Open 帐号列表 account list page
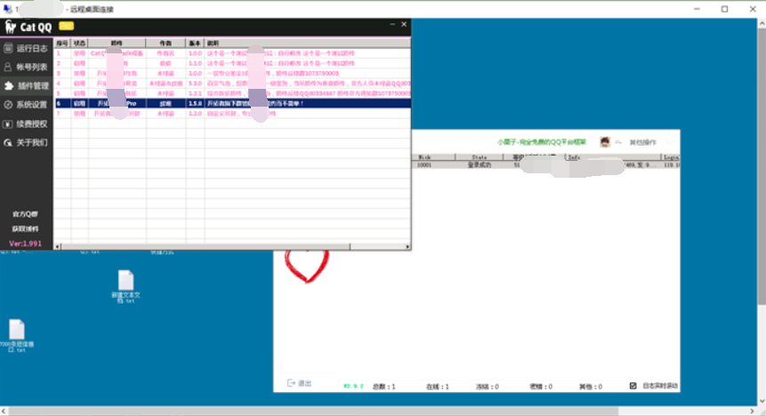 (27, 67)
